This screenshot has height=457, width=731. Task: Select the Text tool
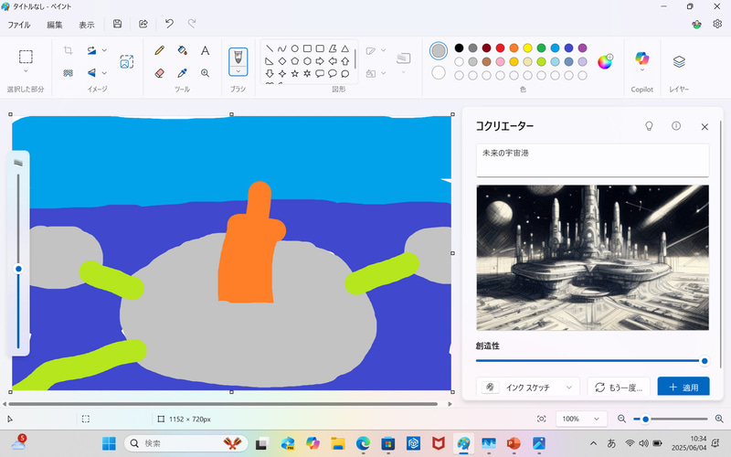click(x=205, y=50)
